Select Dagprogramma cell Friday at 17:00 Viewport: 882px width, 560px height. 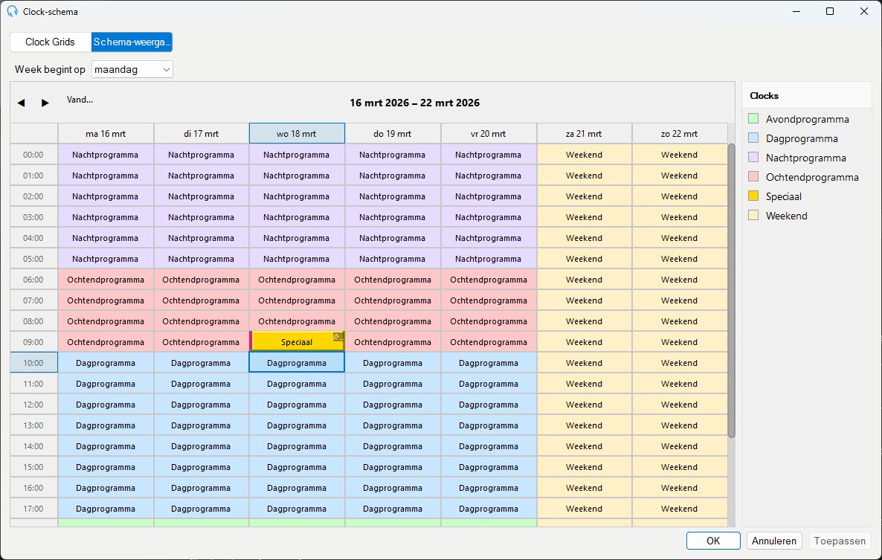(489, 509)
